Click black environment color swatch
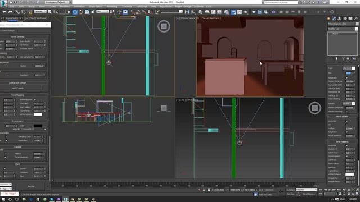 click(x=38, y=126)
